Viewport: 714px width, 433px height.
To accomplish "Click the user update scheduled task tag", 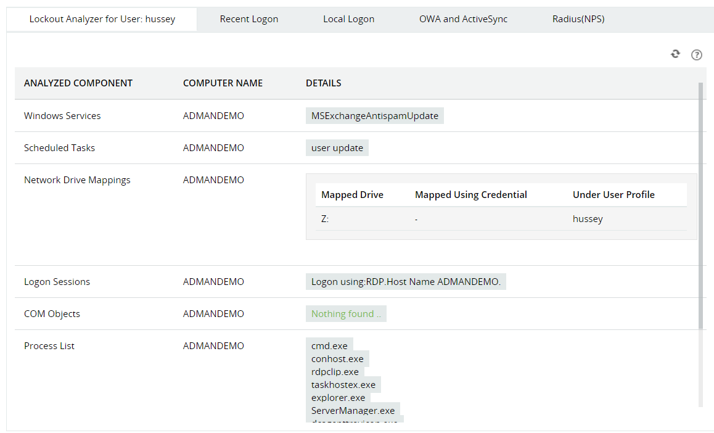I will 337,147.
